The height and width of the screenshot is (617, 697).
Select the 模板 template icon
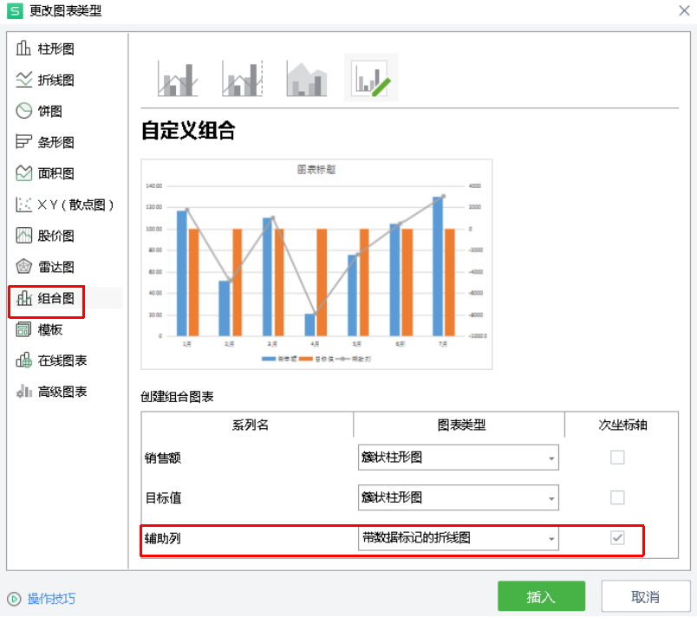click(x=23, y=329)
